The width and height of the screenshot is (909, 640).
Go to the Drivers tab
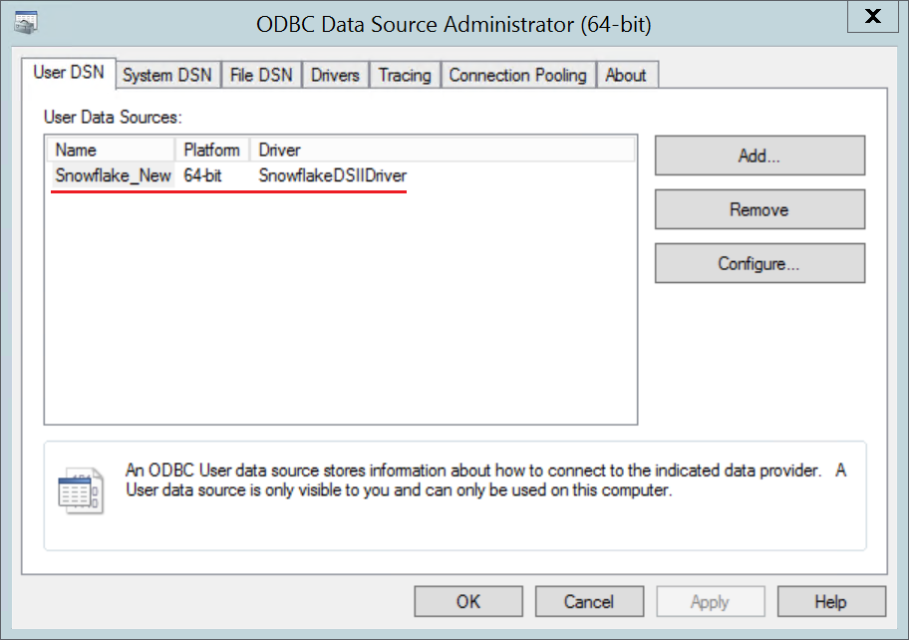tap(335, 75)
